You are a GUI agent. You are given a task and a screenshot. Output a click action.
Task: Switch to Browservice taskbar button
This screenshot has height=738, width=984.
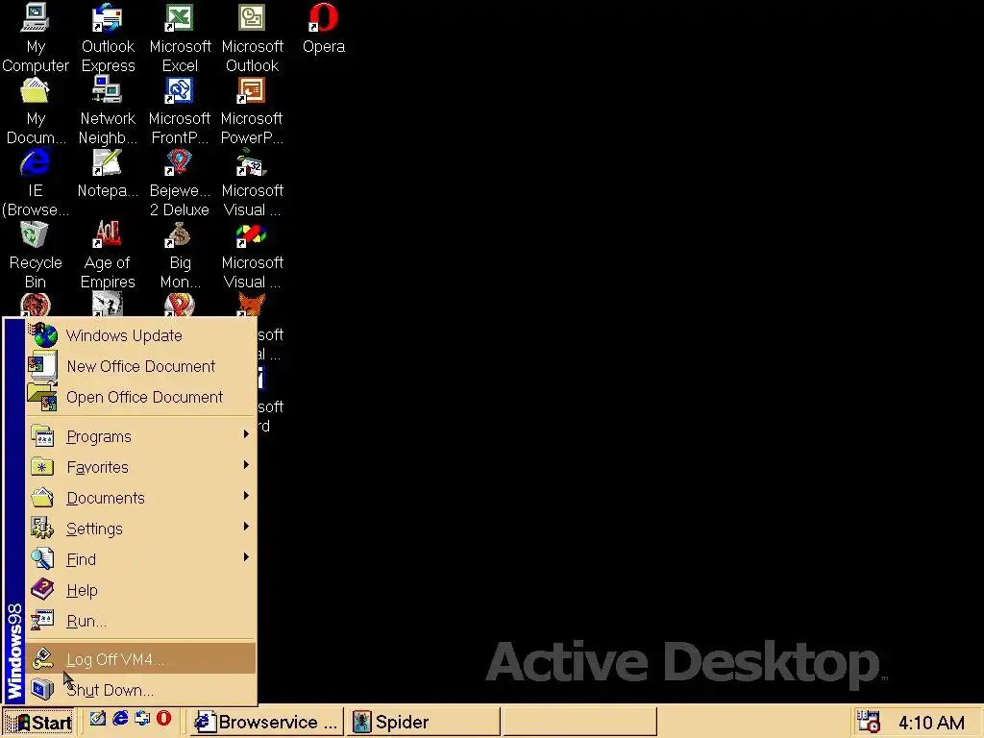pyautogui.click(x=267, y=723)
